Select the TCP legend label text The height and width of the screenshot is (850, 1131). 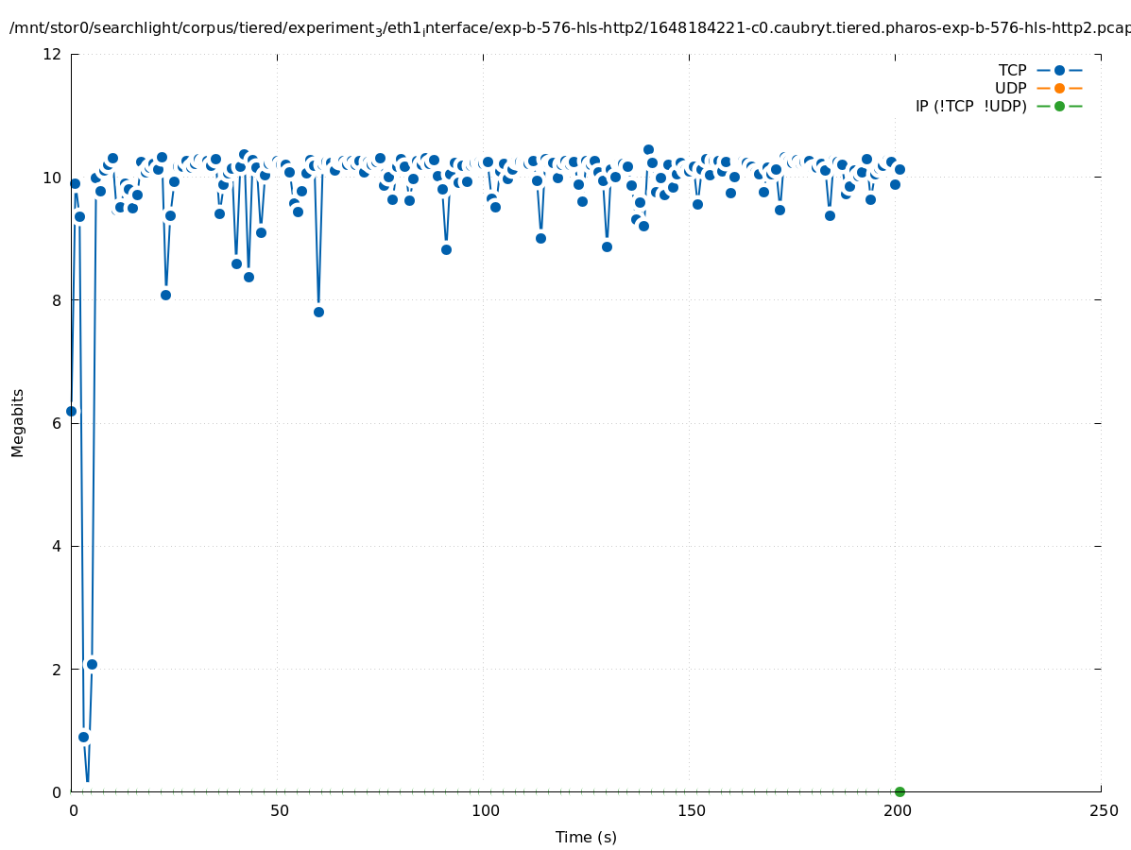1012,70
